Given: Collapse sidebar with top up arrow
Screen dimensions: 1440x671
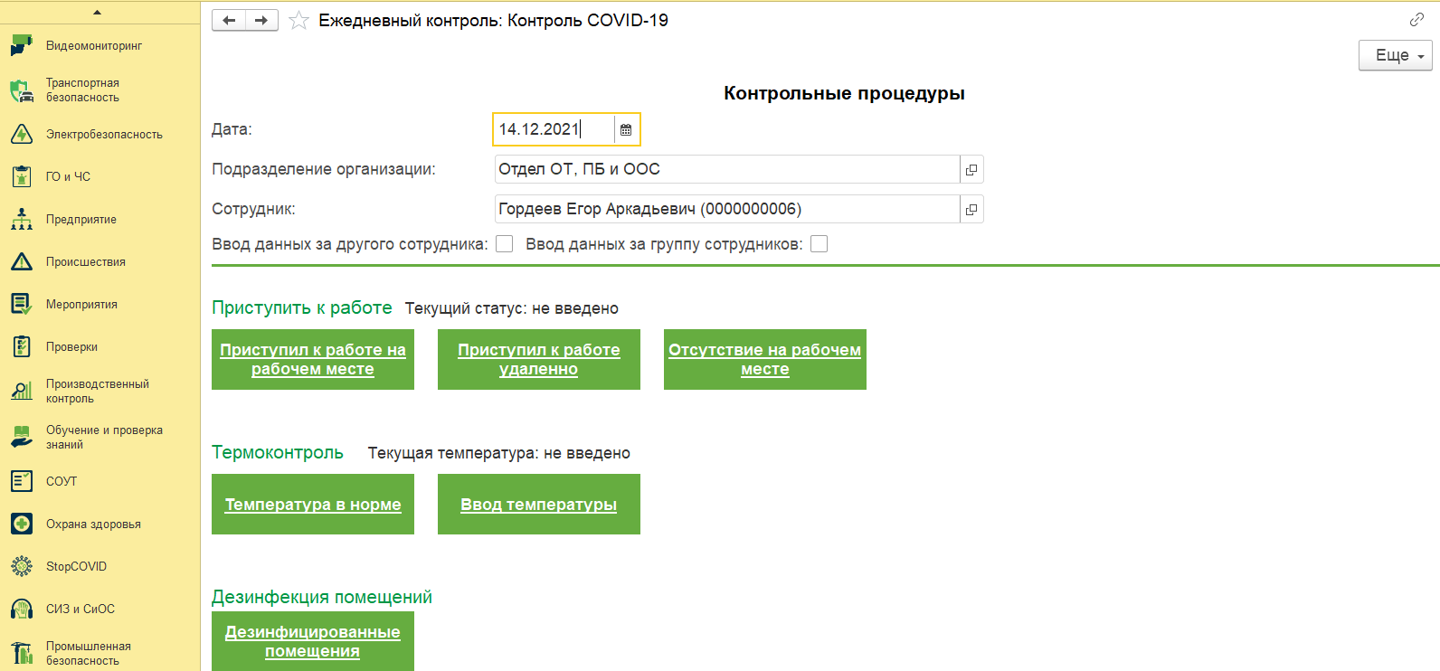Looking at the screenshot, I should [x=98, y=13].
